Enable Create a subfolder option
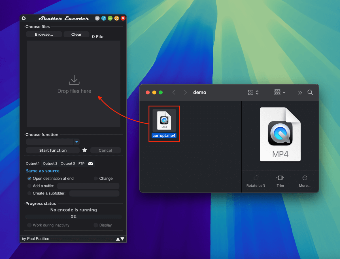Image resolution: width=340 pixels, height=259 pixels. pyautogui.click(x=29, y=193)
